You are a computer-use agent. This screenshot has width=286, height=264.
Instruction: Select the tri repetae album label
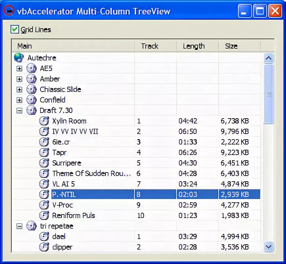tap(57, 226)
